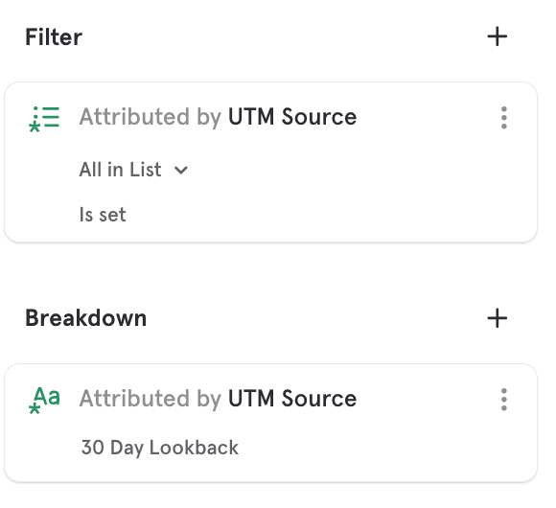Click the green list-type icon in filter card
Viewport: 556px width, 508px height.
point(44,119)
